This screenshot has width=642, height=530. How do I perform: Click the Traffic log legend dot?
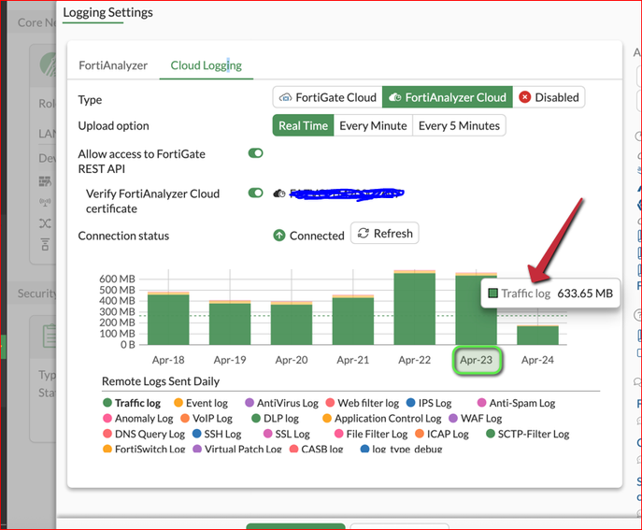(x=107, y=403)
